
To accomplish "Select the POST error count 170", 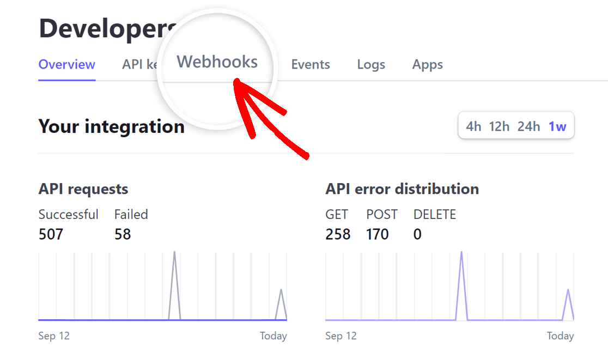I will pyautogui.click(x=378, y=234).
